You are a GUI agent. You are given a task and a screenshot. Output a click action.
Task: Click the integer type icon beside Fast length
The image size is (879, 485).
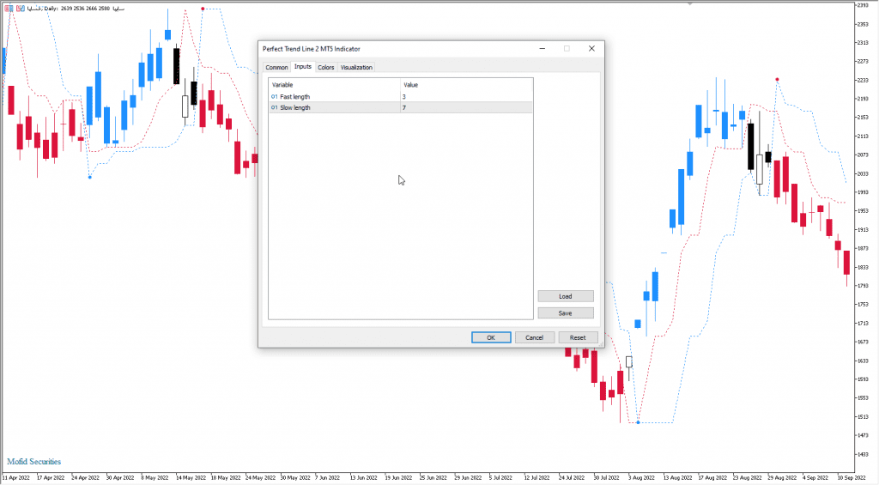[275, 97]
